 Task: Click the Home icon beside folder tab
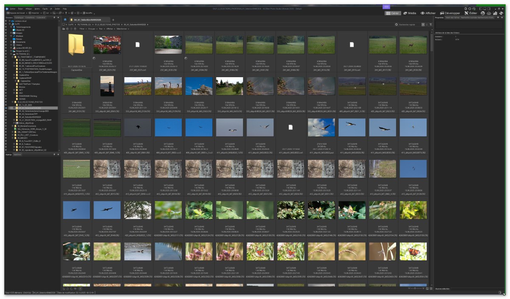click(65, 20)
